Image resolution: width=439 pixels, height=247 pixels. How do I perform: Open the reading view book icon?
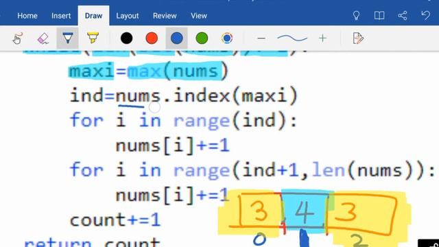pyautogui.click(x=379, y=15)
